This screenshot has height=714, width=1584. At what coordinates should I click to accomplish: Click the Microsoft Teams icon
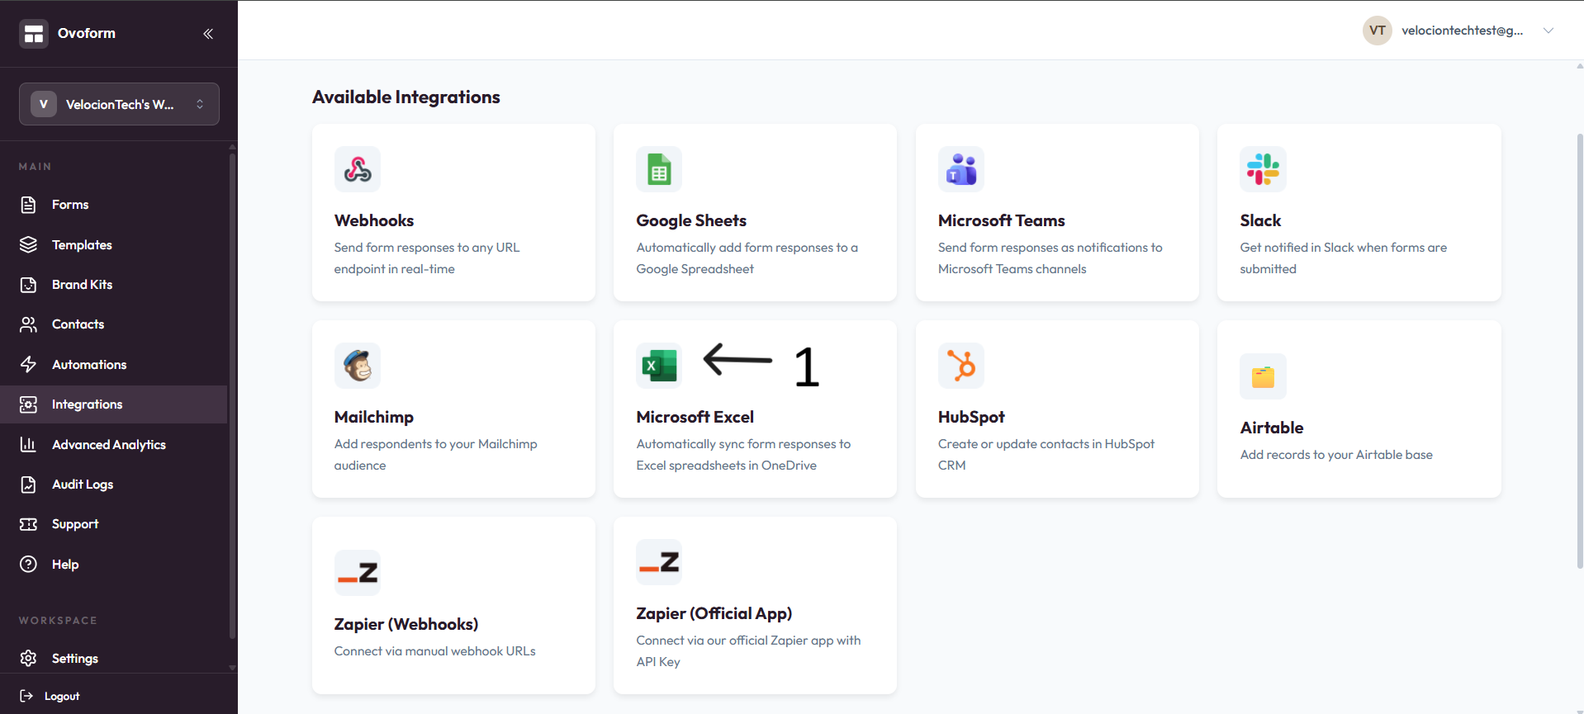pos(961,169)
